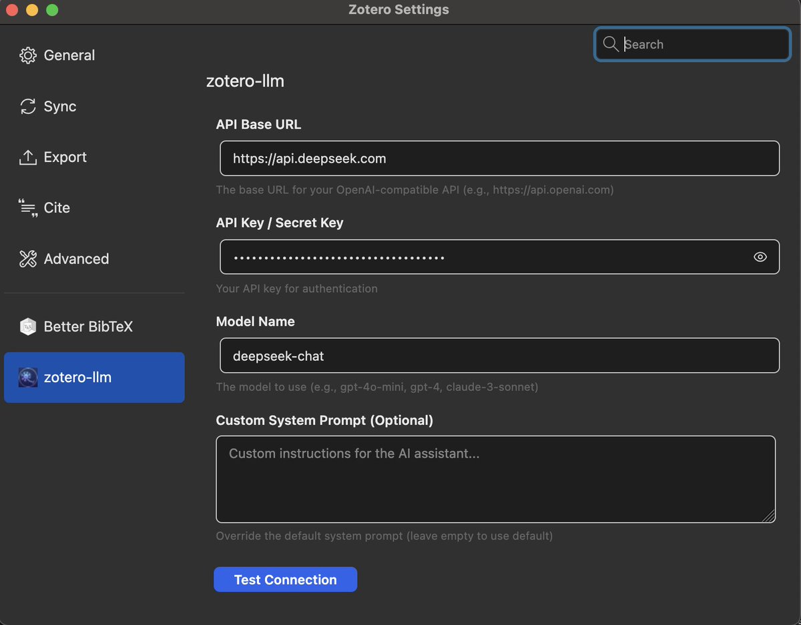801x625 pixels.
Task: Click the Export upload icon
Action: pyautogui.click(x=28, y=157)
